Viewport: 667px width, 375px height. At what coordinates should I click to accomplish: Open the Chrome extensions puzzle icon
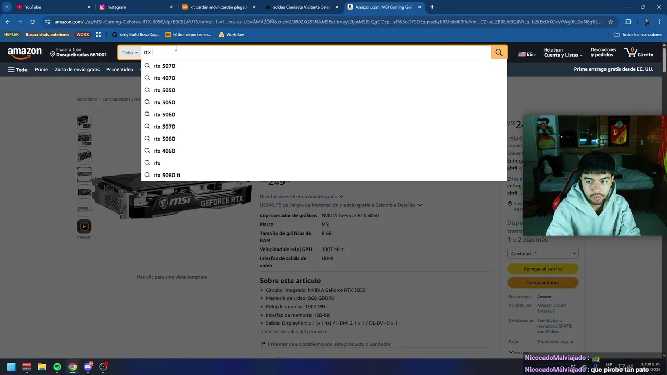point(628,22)
